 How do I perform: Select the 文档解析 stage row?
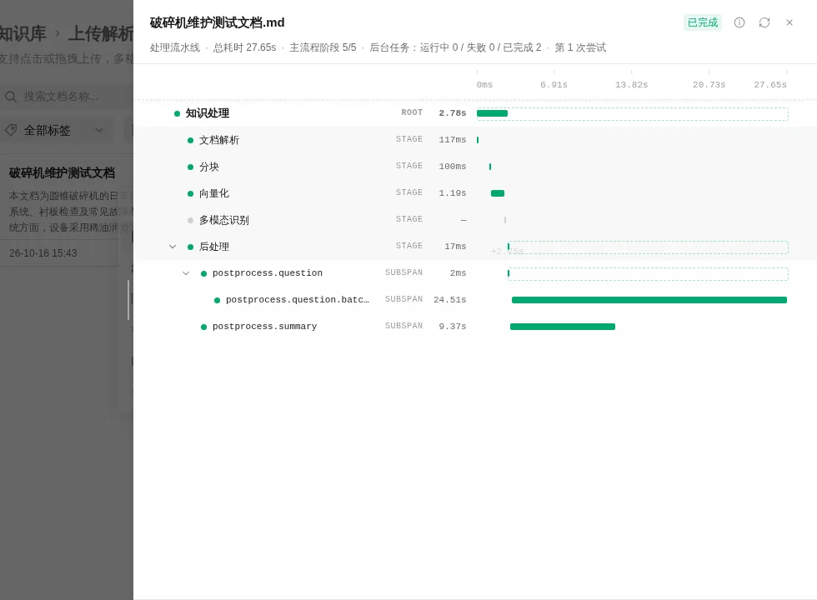tap(475, 140)
